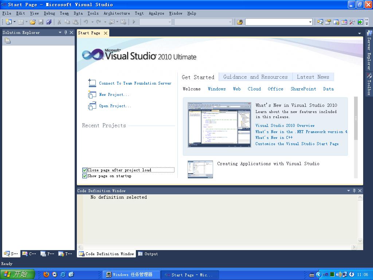Image resolution: width=373 pixels, height=280 pixels.
Task: Click the Start Page green arrow toolbar icon
Action: click(x=360, y=22)
